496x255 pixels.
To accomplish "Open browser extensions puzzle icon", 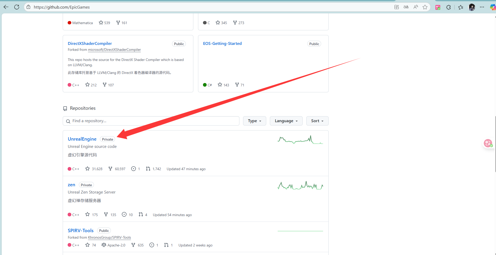I will [448, 7].
